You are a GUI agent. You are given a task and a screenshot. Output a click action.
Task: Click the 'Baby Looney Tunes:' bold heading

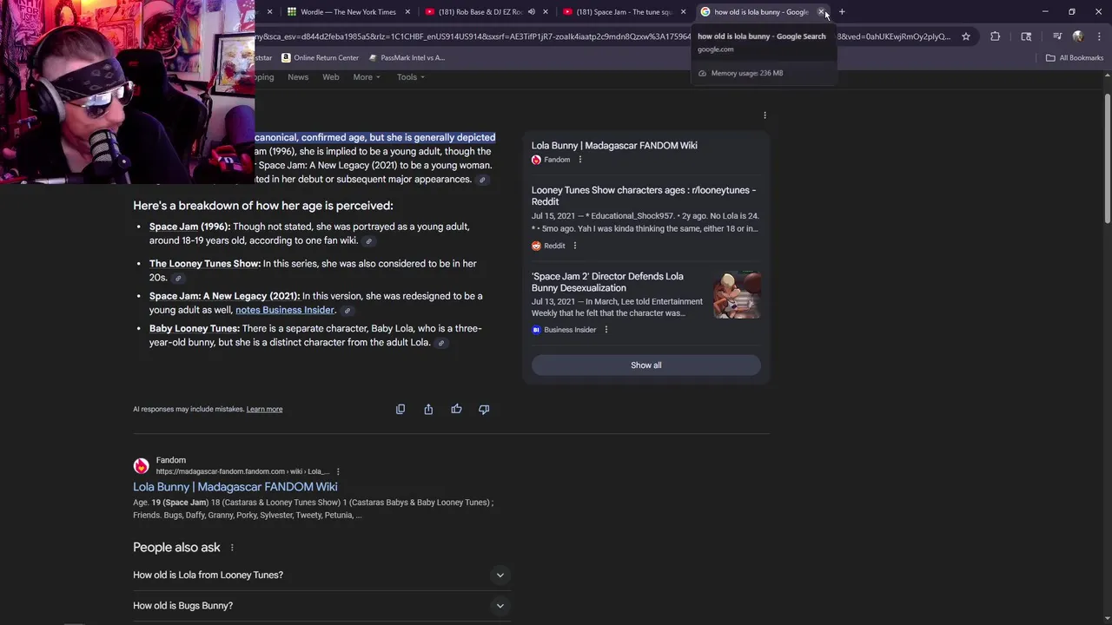pyautogui.click(x=195, y=328)
